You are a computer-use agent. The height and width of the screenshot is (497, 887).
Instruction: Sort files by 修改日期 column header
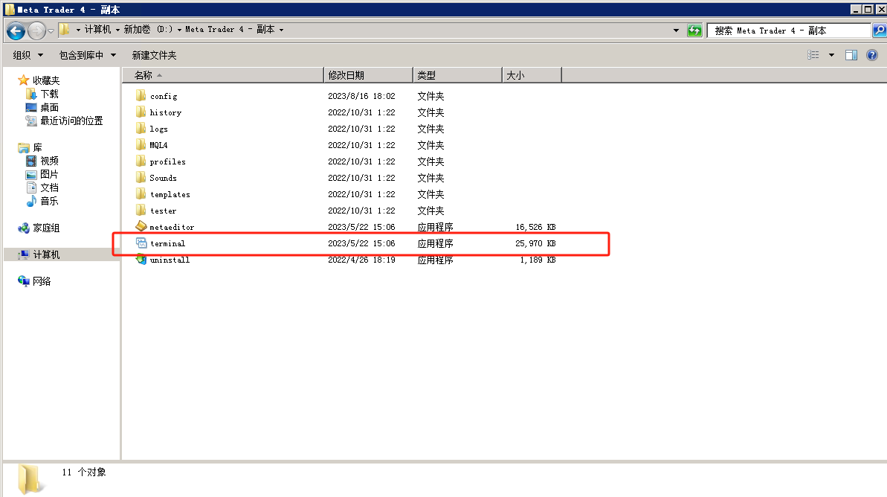(368, 75)
